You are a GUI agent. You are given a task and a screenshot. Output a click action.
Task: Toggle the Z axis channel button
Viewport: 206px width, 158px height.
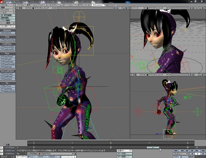click(x=2, y=153)
